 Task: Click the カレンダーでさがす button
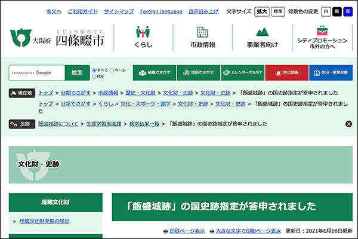(x=243, y=73)
